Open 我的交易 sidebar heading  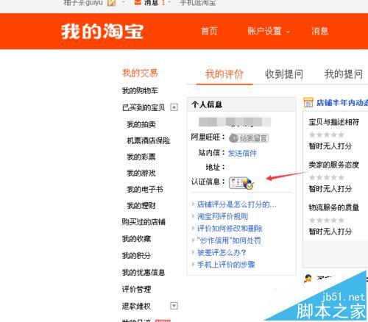tap(140, 73)
